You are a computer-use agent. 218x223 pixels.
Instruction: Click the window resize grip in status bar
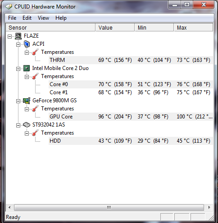click(211, 218)
